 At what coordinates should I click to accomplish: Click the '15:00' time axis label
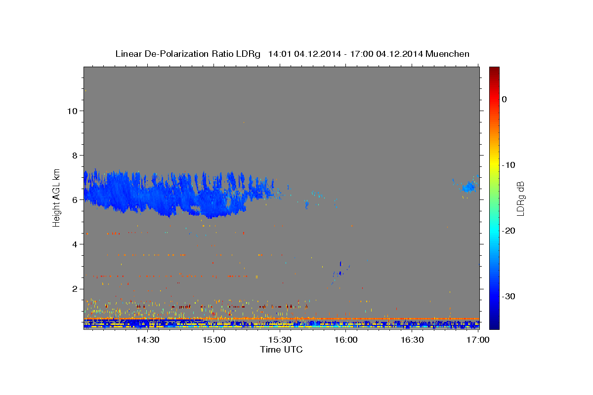click(x=213, y=340)
